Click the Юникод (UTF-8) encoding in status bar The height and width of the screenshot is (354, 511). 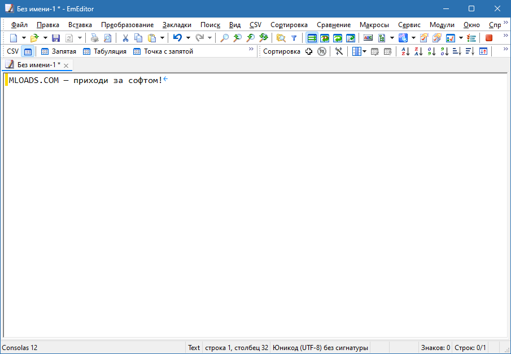[x=320, y=348]
